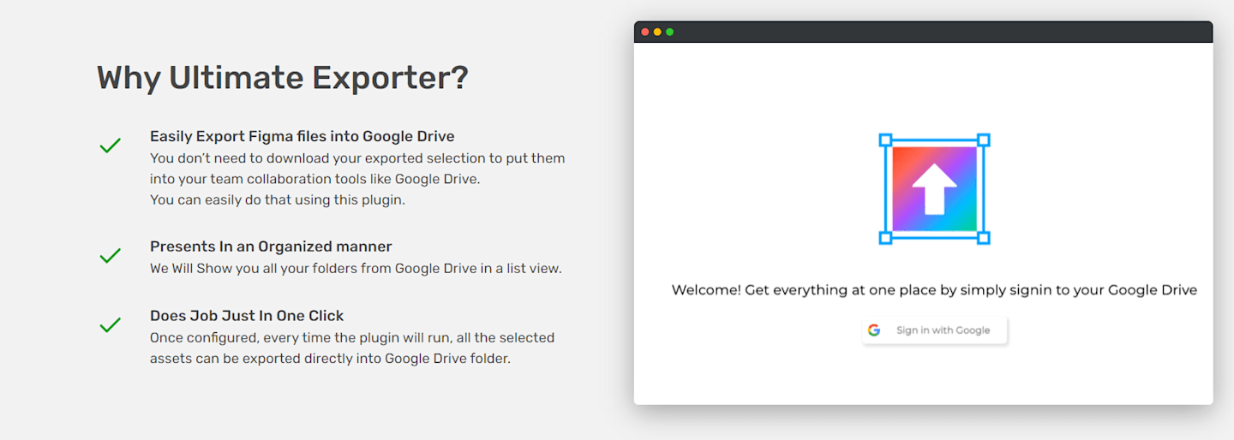Click the yellow minimize dot in mockup window
1234x440 pixels.
(x=657, y=32)
